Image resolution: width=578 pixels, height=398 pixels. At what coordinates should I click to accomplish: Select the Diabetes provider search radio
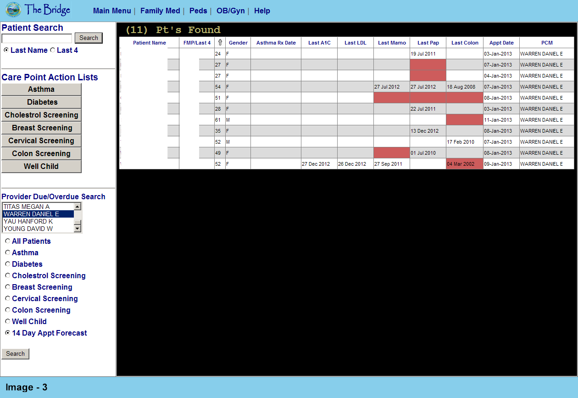tap(7, 264)
